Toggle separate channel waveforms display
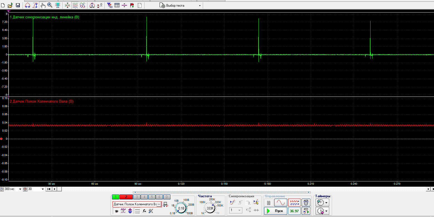The image size is (434, 217). pos(75,6)
